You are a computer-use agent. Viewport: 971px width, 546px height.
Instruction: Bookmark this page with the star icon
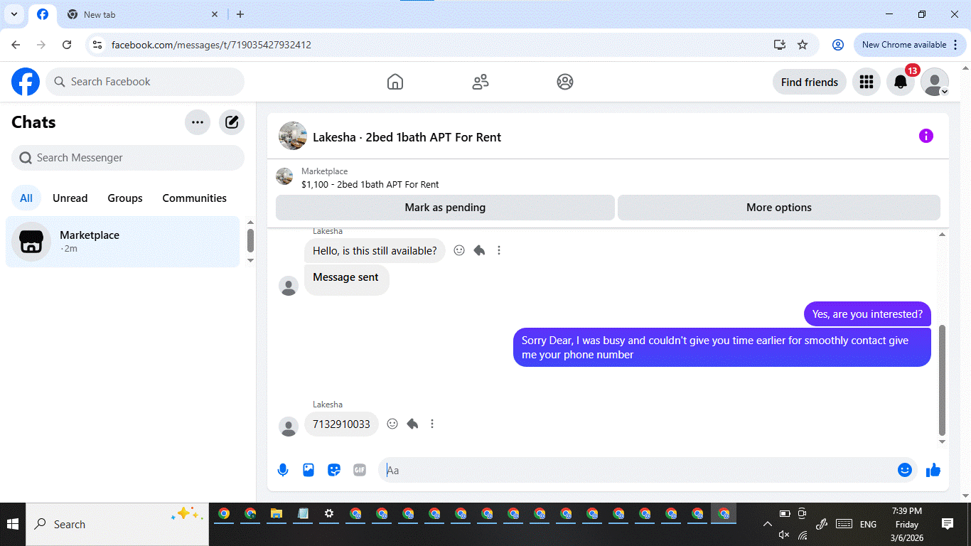[803, 45]
